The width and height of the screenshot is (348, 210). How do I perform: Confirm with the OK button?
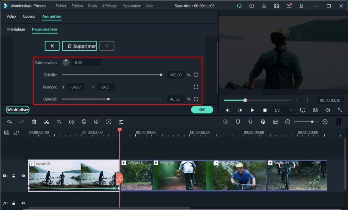click(x=202, y=110)
